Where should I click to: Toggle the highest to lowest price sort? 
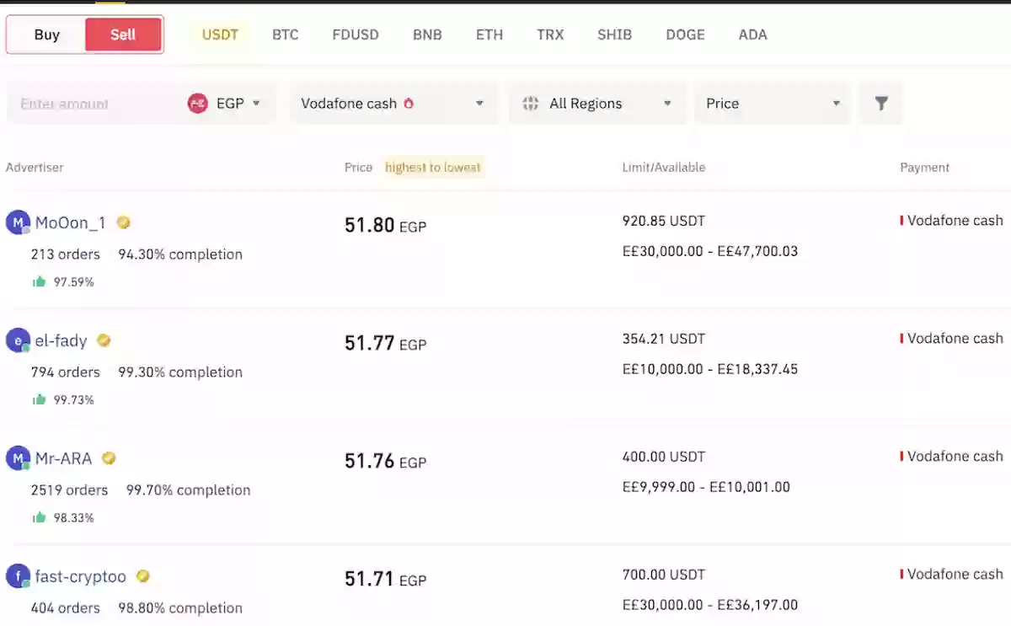pos(432,167)
